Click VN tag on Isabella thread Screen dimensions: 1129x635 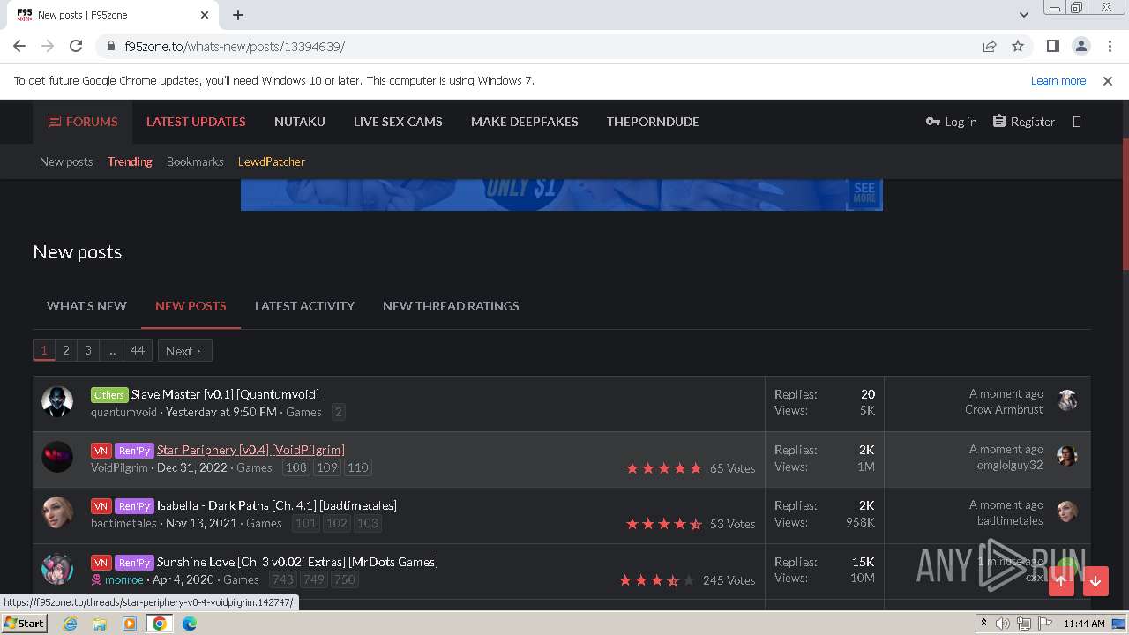(101, 506)
